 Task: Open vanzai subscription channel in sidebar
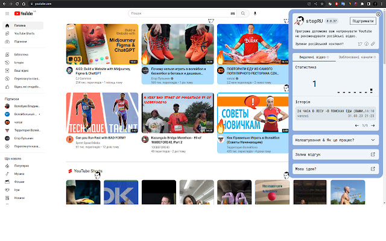pyautogui.click(x=23, y=122)
